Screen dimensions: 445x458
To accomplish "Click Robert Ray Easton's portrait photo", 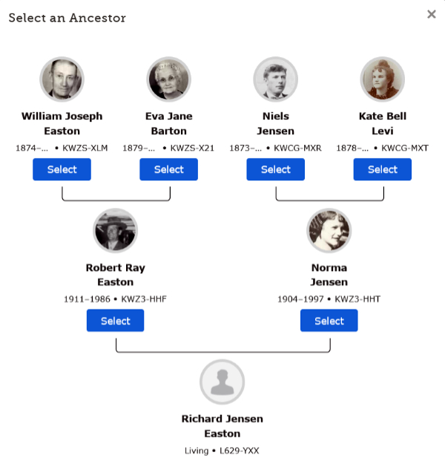I will tap(115, 231).
